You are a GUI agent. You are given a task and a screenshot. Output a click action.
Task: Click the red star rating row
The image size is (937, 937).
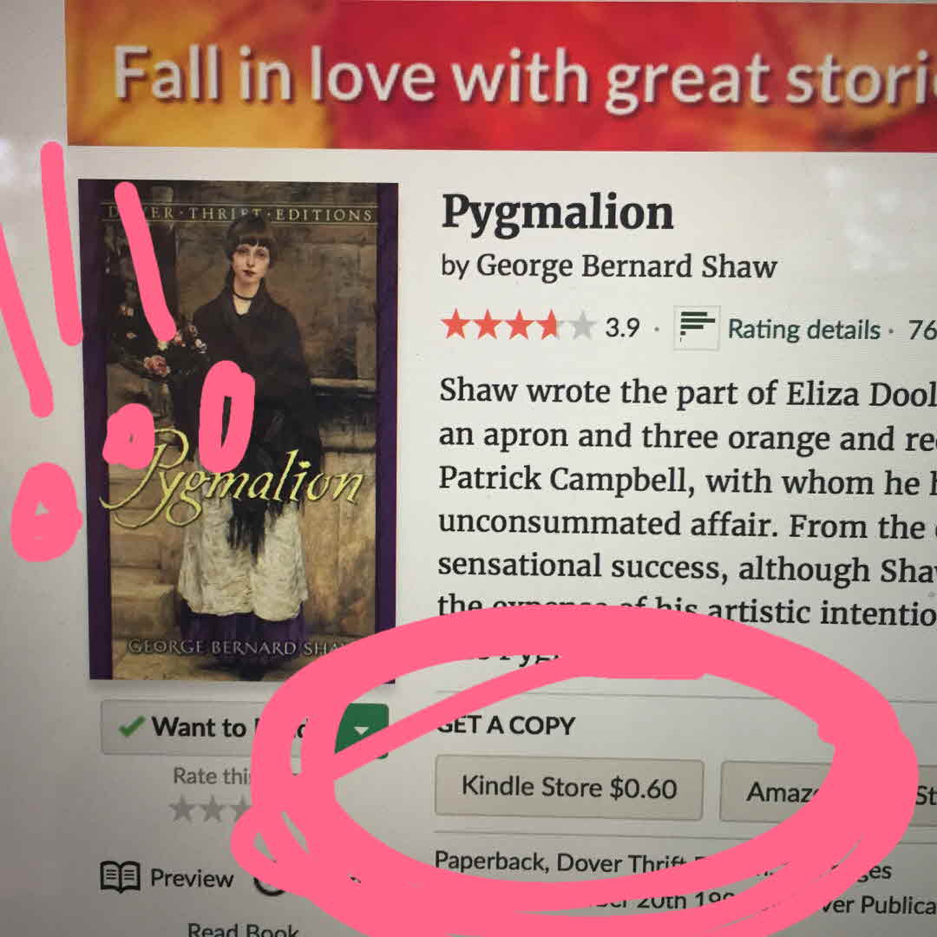pos(517,325)
